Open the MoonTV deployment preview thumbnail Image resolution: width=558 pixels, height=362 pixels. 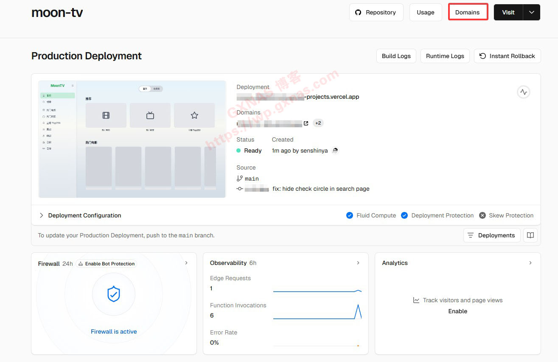(x=132, y=139)
